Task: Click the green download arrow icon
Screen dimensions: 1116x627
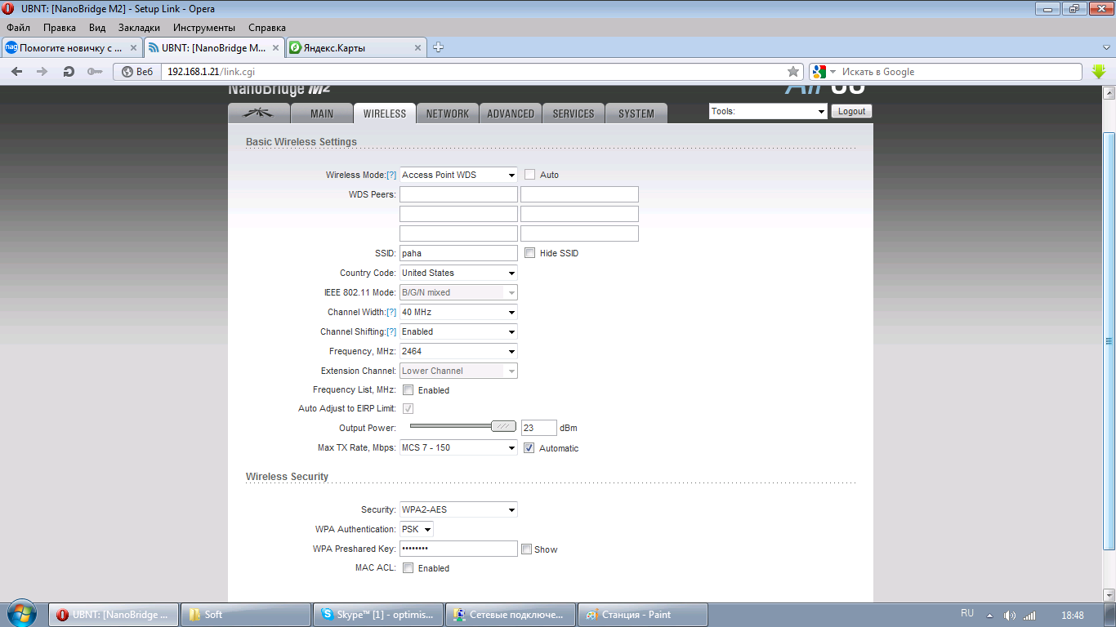Action: click(x=1099, y=72)
